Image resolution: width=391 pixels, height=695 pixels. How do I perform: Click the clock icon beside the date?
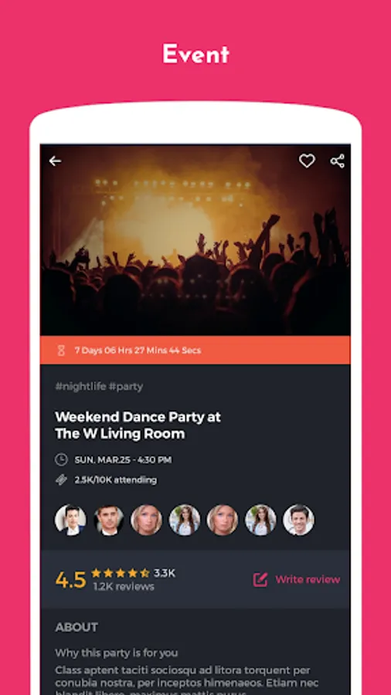tap(61, 459)
